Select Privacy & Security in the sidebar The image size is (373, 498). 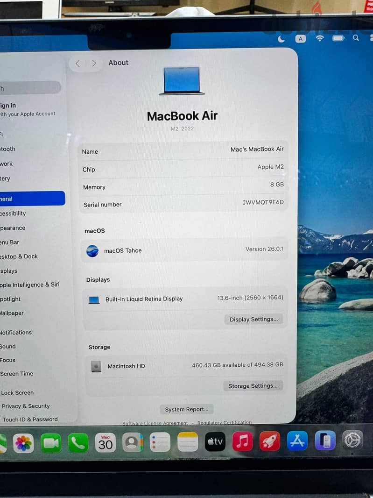(26, 406)
